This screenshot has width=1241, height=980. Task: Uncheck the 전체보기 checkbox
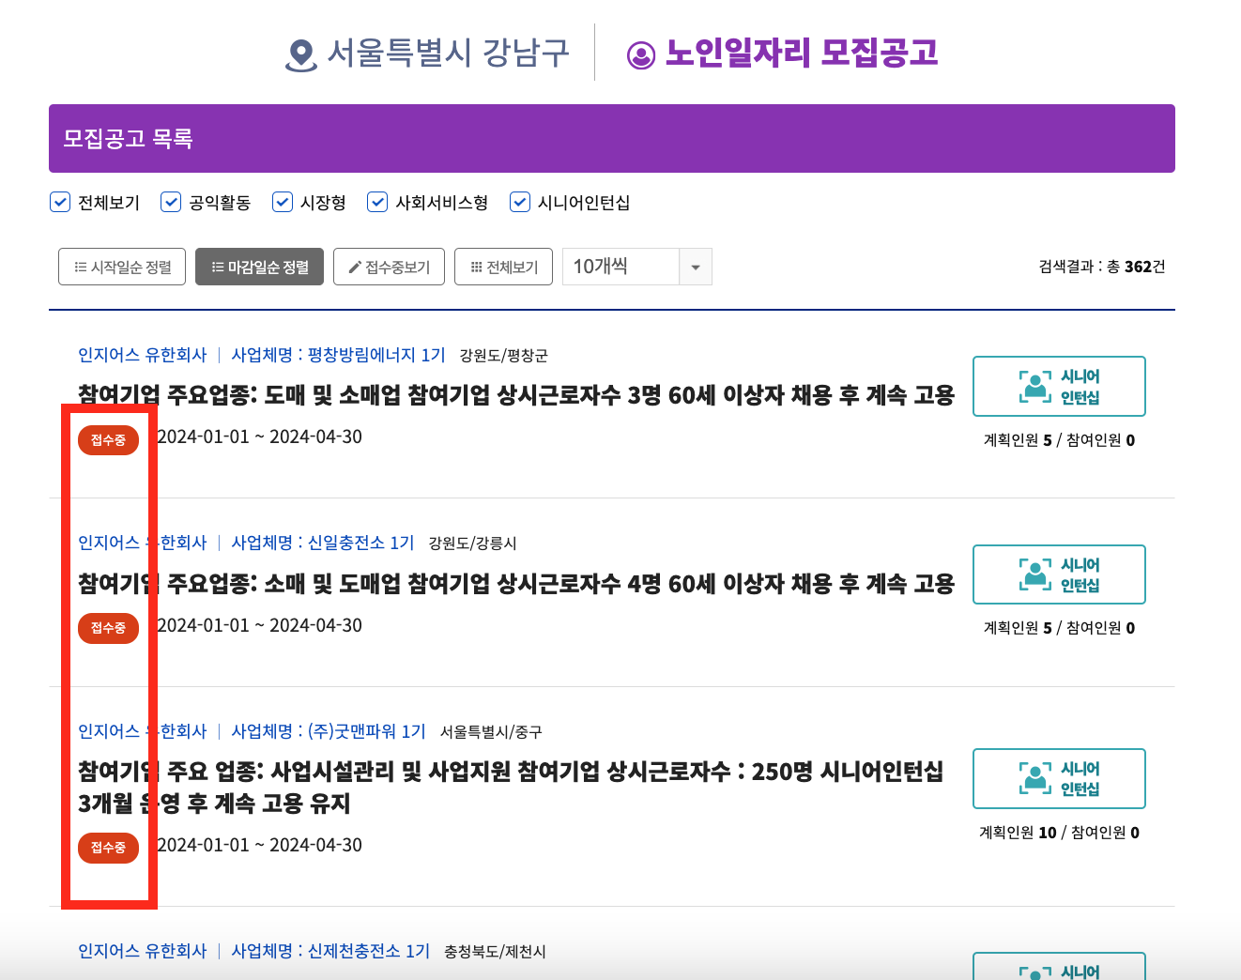pyautogui.click(x=60, y=202)
